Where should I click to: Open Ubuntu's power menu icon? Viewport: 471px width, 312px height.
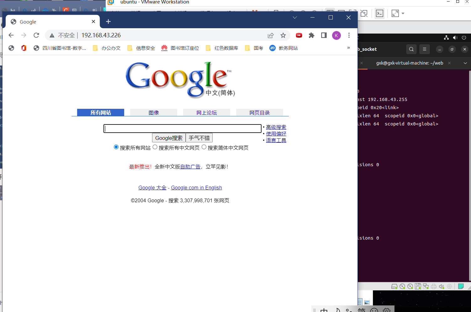464,38
